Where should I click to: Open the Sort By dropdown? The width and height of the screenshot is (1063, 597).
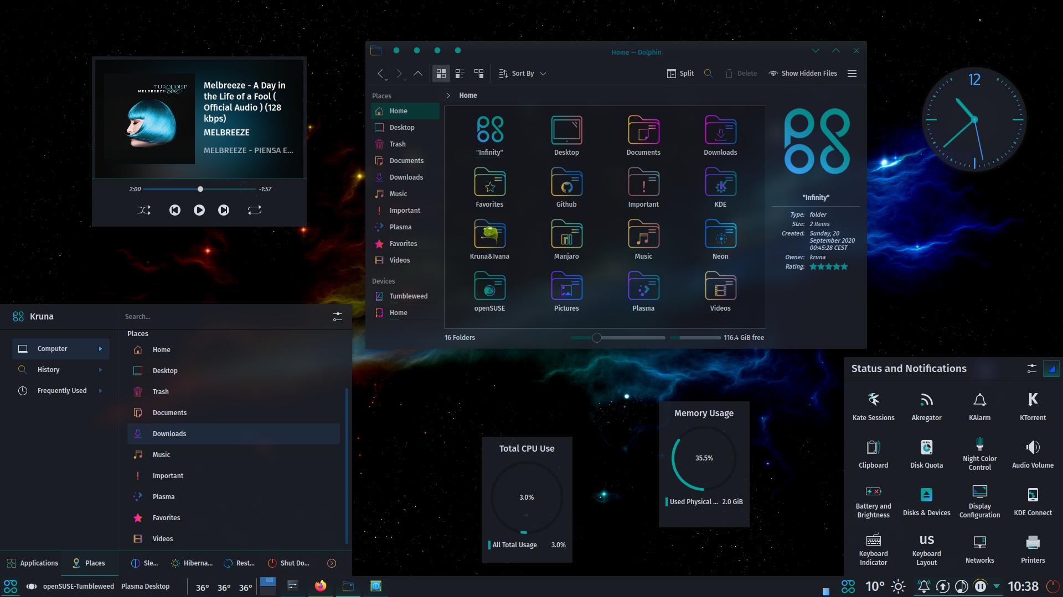click(522, 73)
